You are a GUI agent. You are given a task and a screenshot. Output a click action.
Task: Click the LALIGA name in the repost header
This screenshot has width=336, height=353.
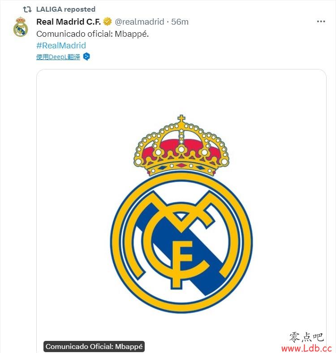click(x=49, y=9)
